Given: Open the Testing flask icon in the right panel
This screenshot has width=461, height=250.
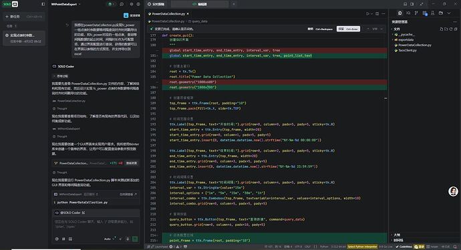Looking at the screenshot, I should pyautogui.click(x=432, y=13).
